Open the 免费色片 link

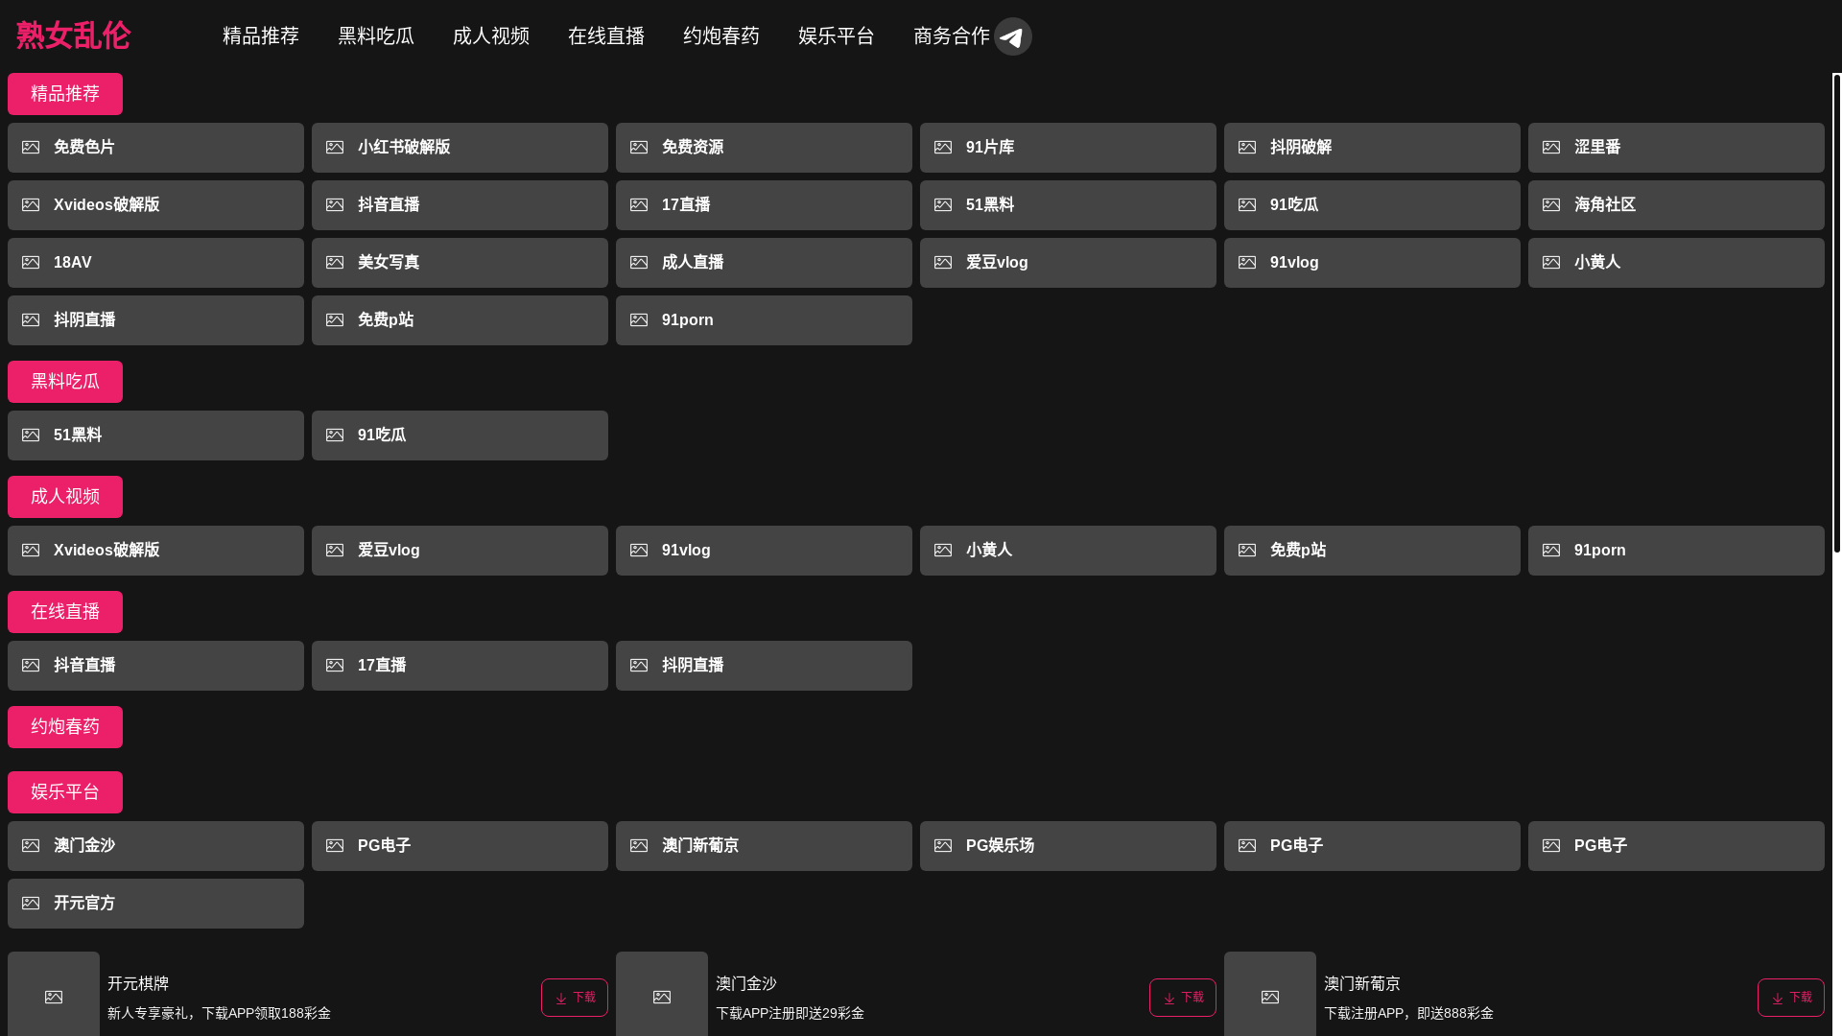155,148
